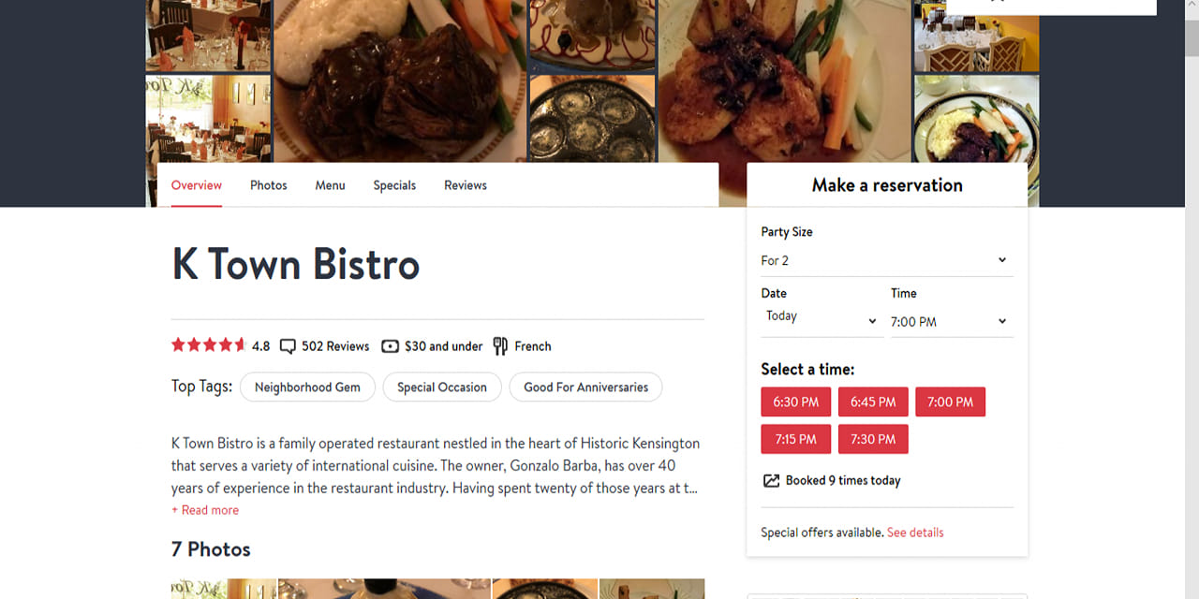Click the booked times chart icon
This screenshot has width=1199, height=599.
(x=771, y=481)
